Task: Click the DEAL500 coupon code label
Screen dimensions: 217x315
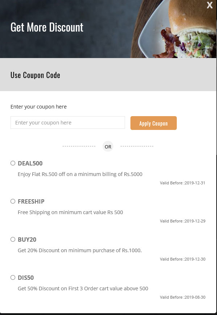Action: (30, 163)
